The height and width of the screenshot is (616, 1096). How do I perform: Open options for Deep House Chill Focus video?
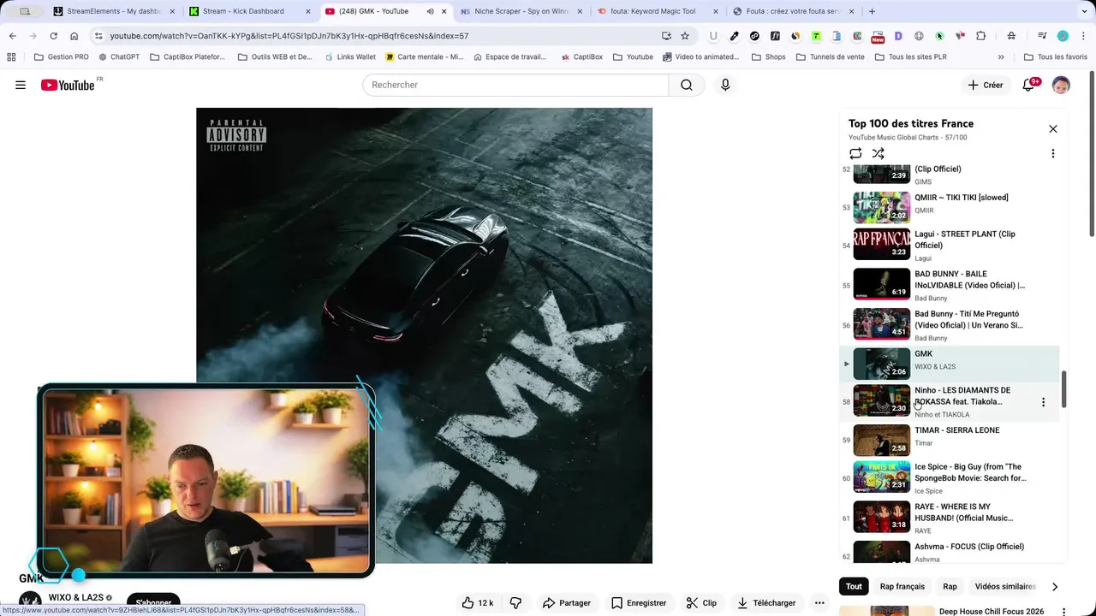click(1064, 612)
